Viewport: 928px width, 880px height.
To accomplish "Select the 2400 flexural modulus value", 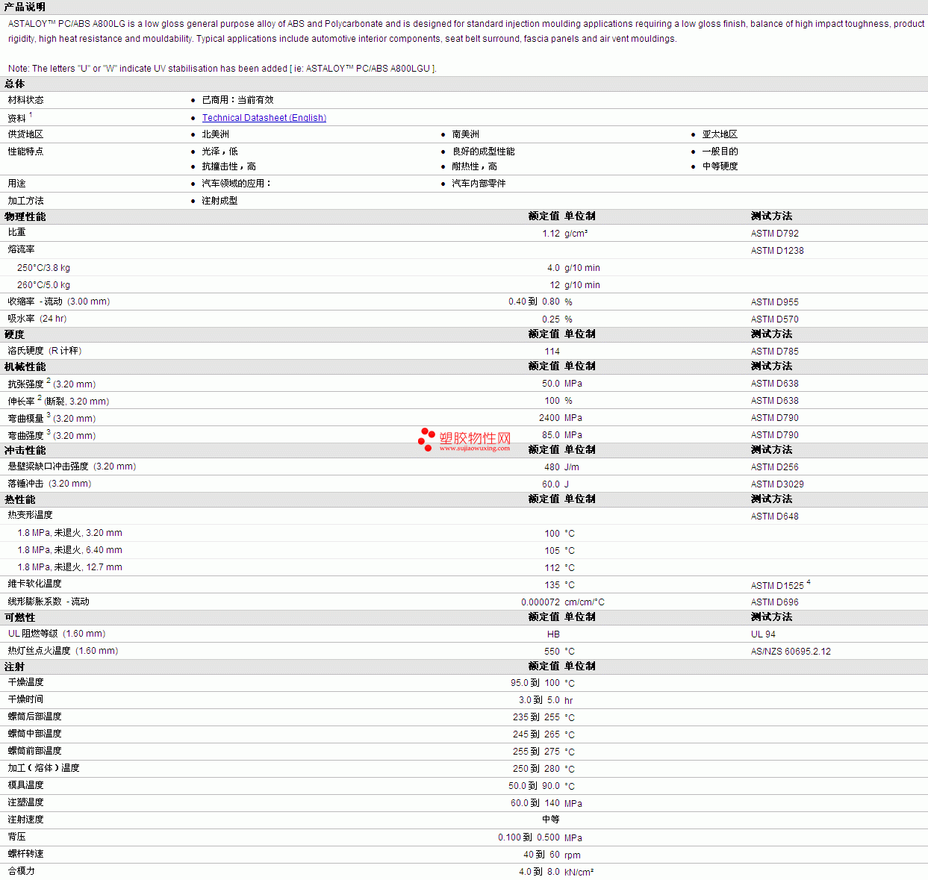I will click(549, 418).
